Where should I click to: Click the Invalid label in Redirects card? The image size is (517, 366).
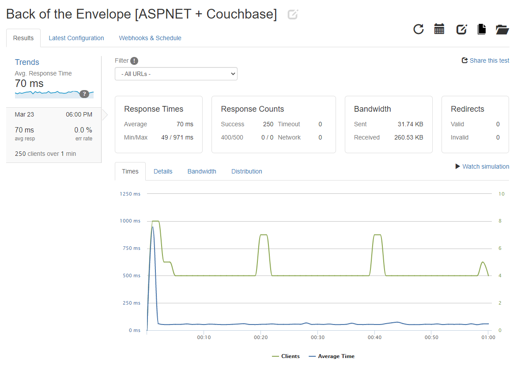[x=459, y=137]
